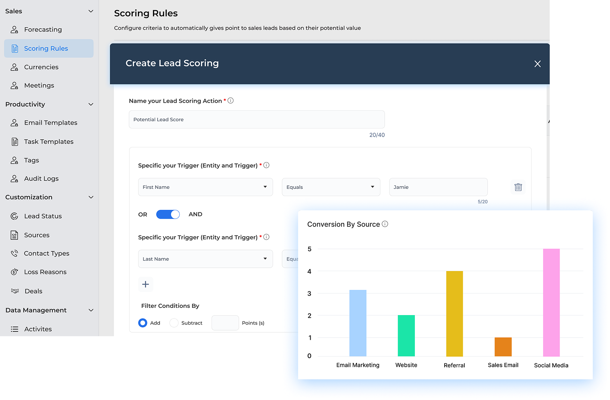The height and width of the screenshot is (400, 610).
Task: Open the Equals condition dropdown
Action: [x=331, y=187]
